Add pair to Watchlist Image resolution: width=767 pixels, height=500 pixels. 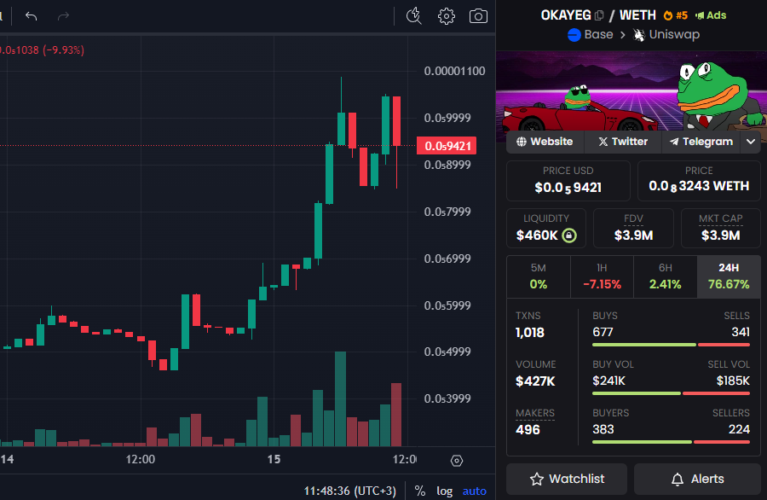click(567, 479)
